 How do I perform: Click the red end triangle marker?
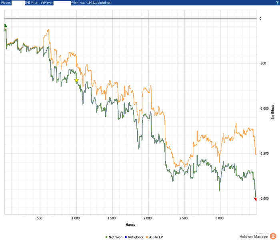click(256, 199)
